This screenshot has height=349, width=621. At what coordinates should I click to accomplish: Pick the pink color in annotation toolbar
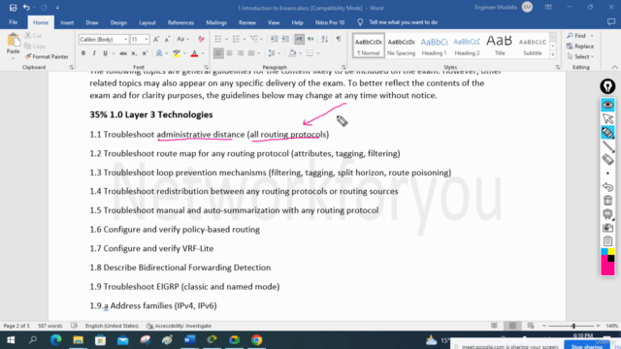coord(607,269)
